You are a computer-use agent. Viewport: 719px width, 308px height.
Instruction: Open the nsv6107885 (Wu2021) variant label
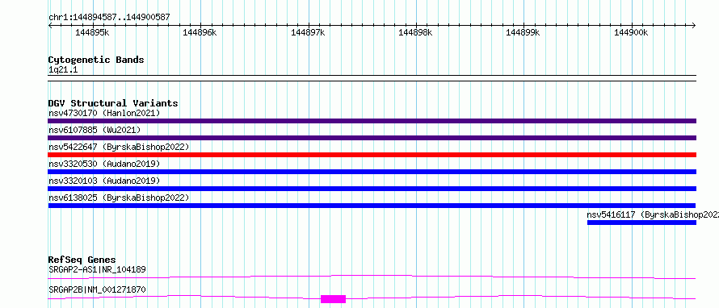point(95,130)
